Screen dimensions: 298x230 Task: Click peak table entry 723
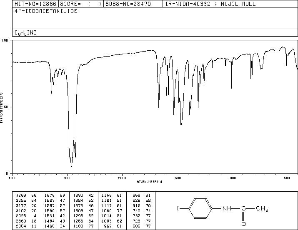coord(142,221)
